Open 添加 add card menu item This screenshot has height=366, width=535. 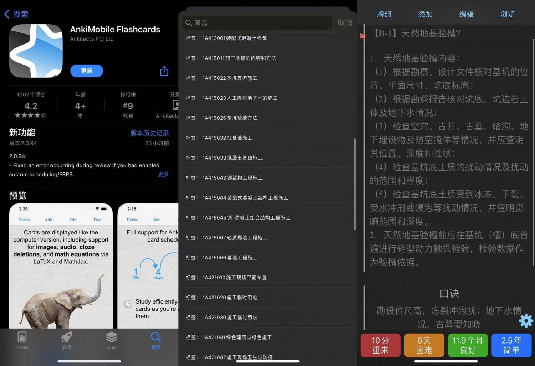[425, 14]
